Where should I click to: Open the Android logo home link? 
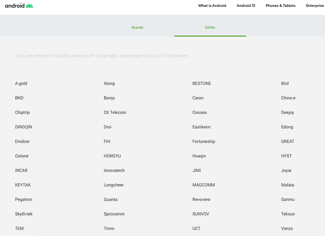19,5
